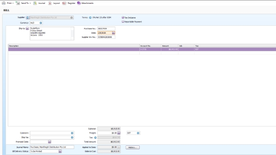Expand the Bill Delivery Status dropdown
This screenshot has height=155, width=276.
[60, 151]
